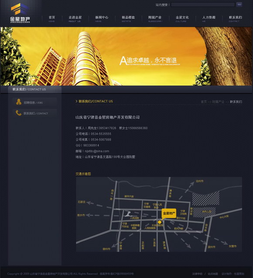Open the 走进金星 ABOUT US menu

click(75, 19)
